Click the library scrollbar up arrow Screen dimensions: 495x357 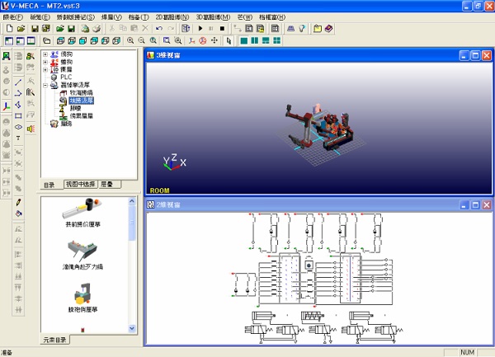coord(132,201)
